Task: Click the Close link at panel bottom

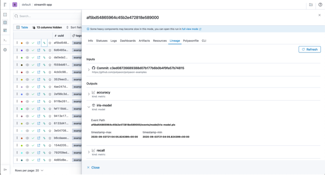Action: click(x=93, y=167)
